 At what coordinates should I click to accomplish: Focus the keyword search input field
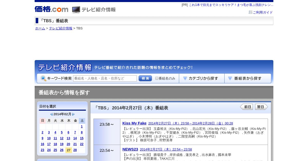105,78
